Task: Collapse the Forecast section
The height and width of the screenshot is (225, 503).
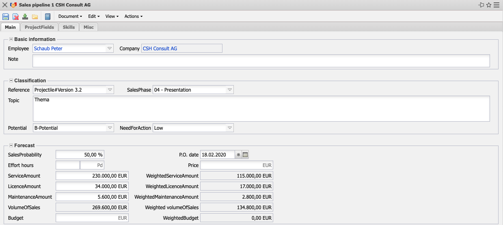Action: (x=11, y=145)
